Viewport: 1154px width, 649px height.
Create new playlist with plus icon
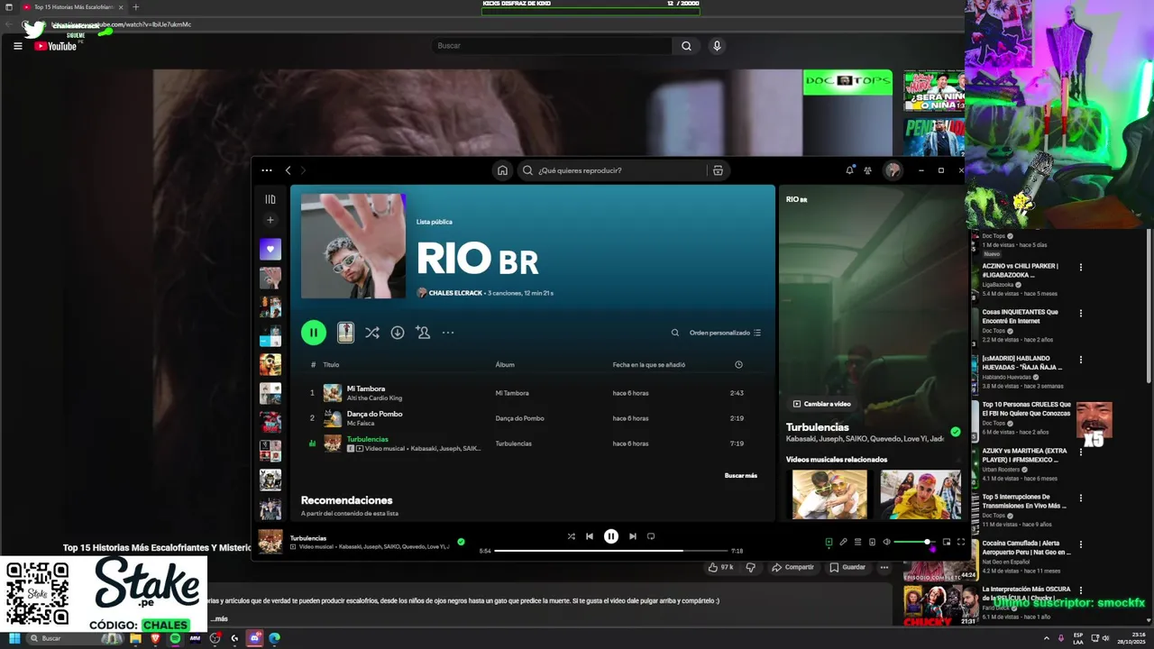pos(270,220)
